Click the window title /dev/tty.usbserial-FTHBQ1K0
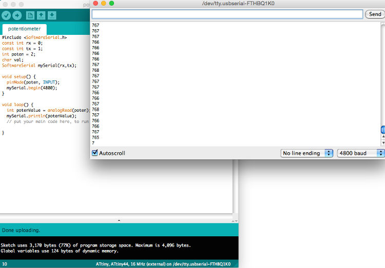Screen dimensions: 385x268 pos(238,4)
